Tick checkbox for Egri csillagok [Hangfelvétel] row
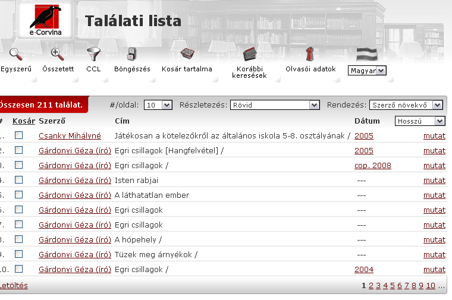The width and height of the screenshot is (452, 300). (x=19, y=150)
